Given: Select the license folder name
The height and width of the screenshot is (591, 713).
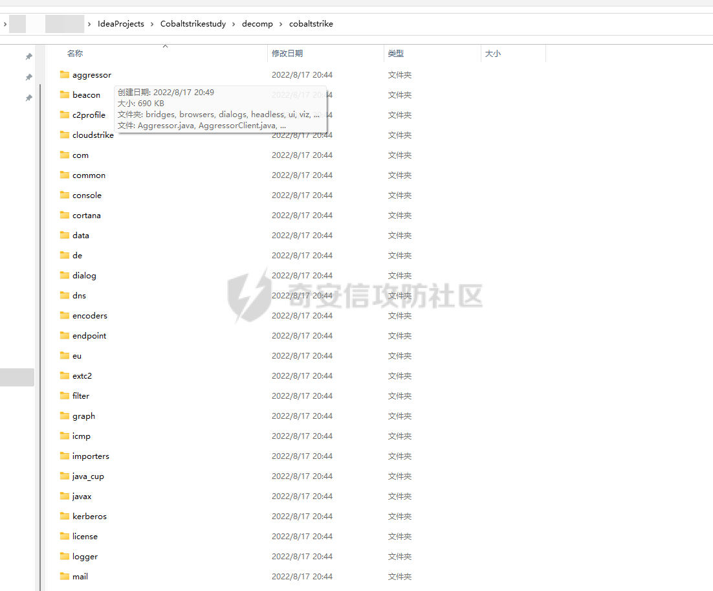Looking at the screenshot, I should pos(85,537).
